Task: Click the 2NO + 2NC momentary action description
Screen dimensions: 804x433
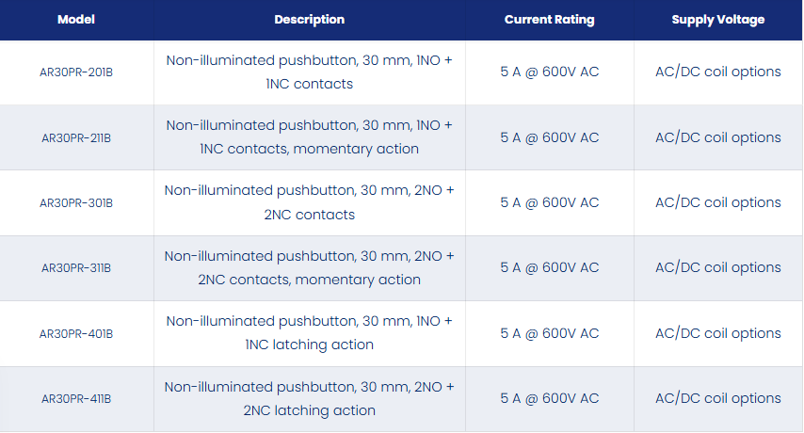Action: [x=309, y=267]
